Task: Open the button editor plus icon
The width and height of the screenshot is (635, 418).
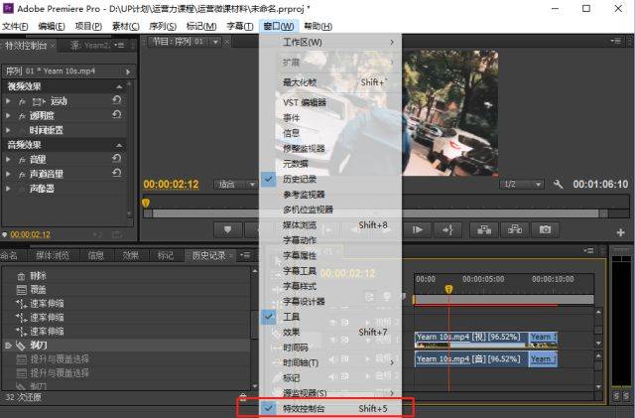Action: [x=620, y=232]
